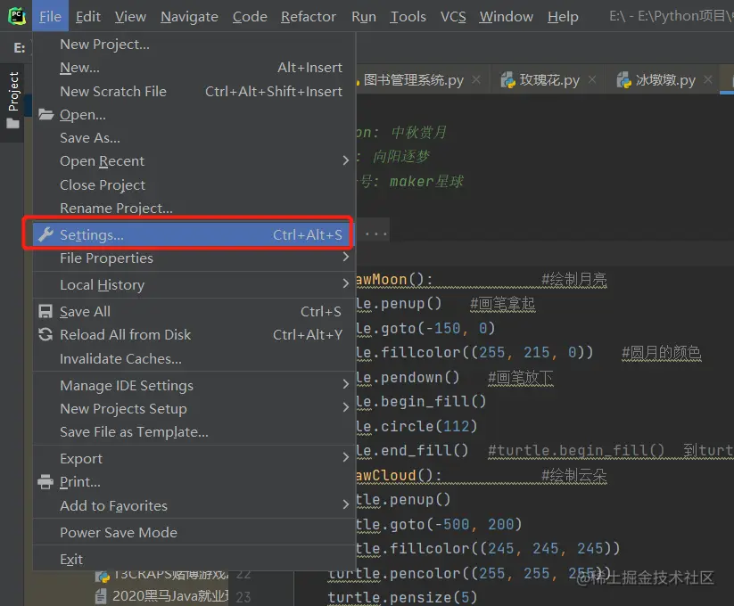
Task: Open the Edit menu
Action: click(x=88, y=16)
